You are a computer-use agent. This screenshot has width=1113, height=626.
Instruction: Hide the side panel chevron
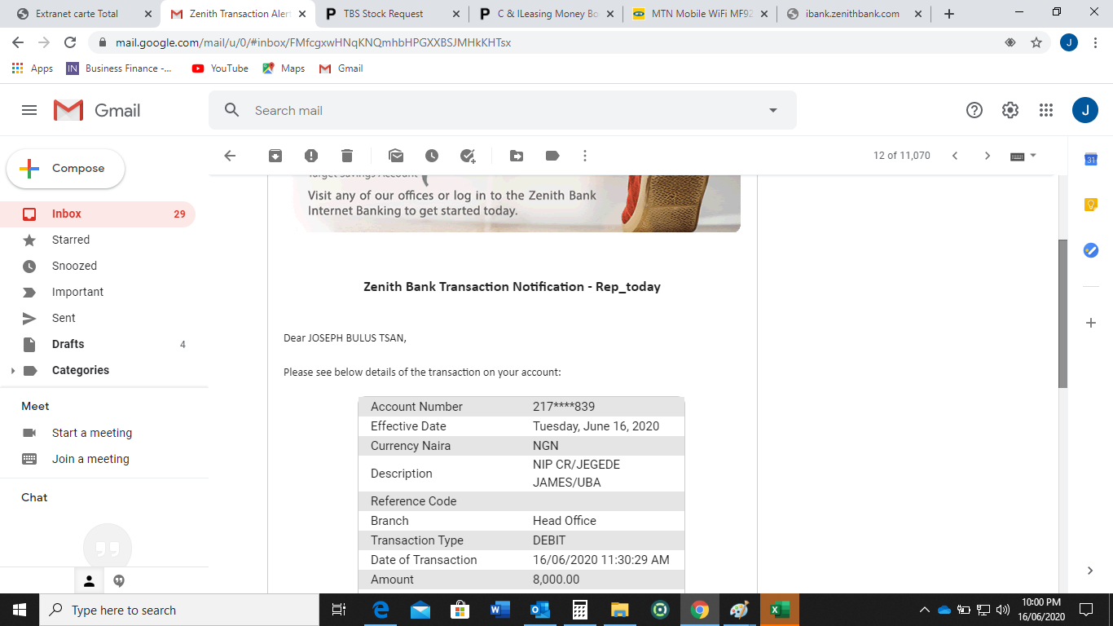point(1091,571)
